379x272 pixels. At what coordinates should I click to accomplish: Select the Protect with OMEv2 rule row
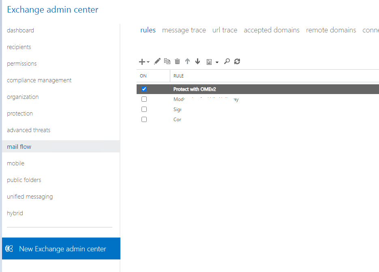(x=258, y=89)
